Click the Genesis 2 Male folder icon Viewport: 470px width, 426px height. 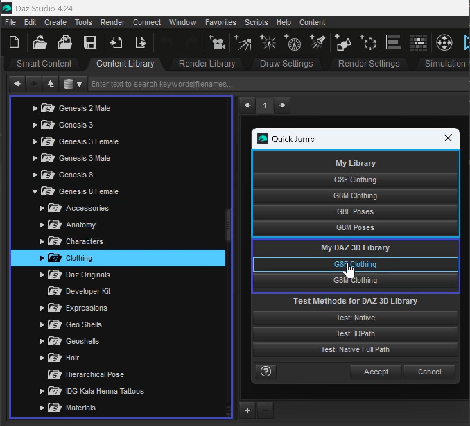click(48, 108)
